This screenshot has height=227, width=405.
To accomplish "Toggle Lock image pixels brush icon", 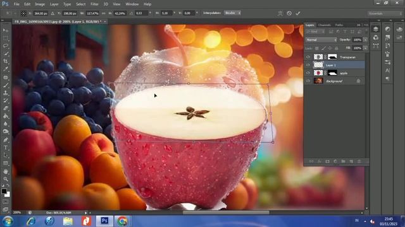I will [323, 48].
